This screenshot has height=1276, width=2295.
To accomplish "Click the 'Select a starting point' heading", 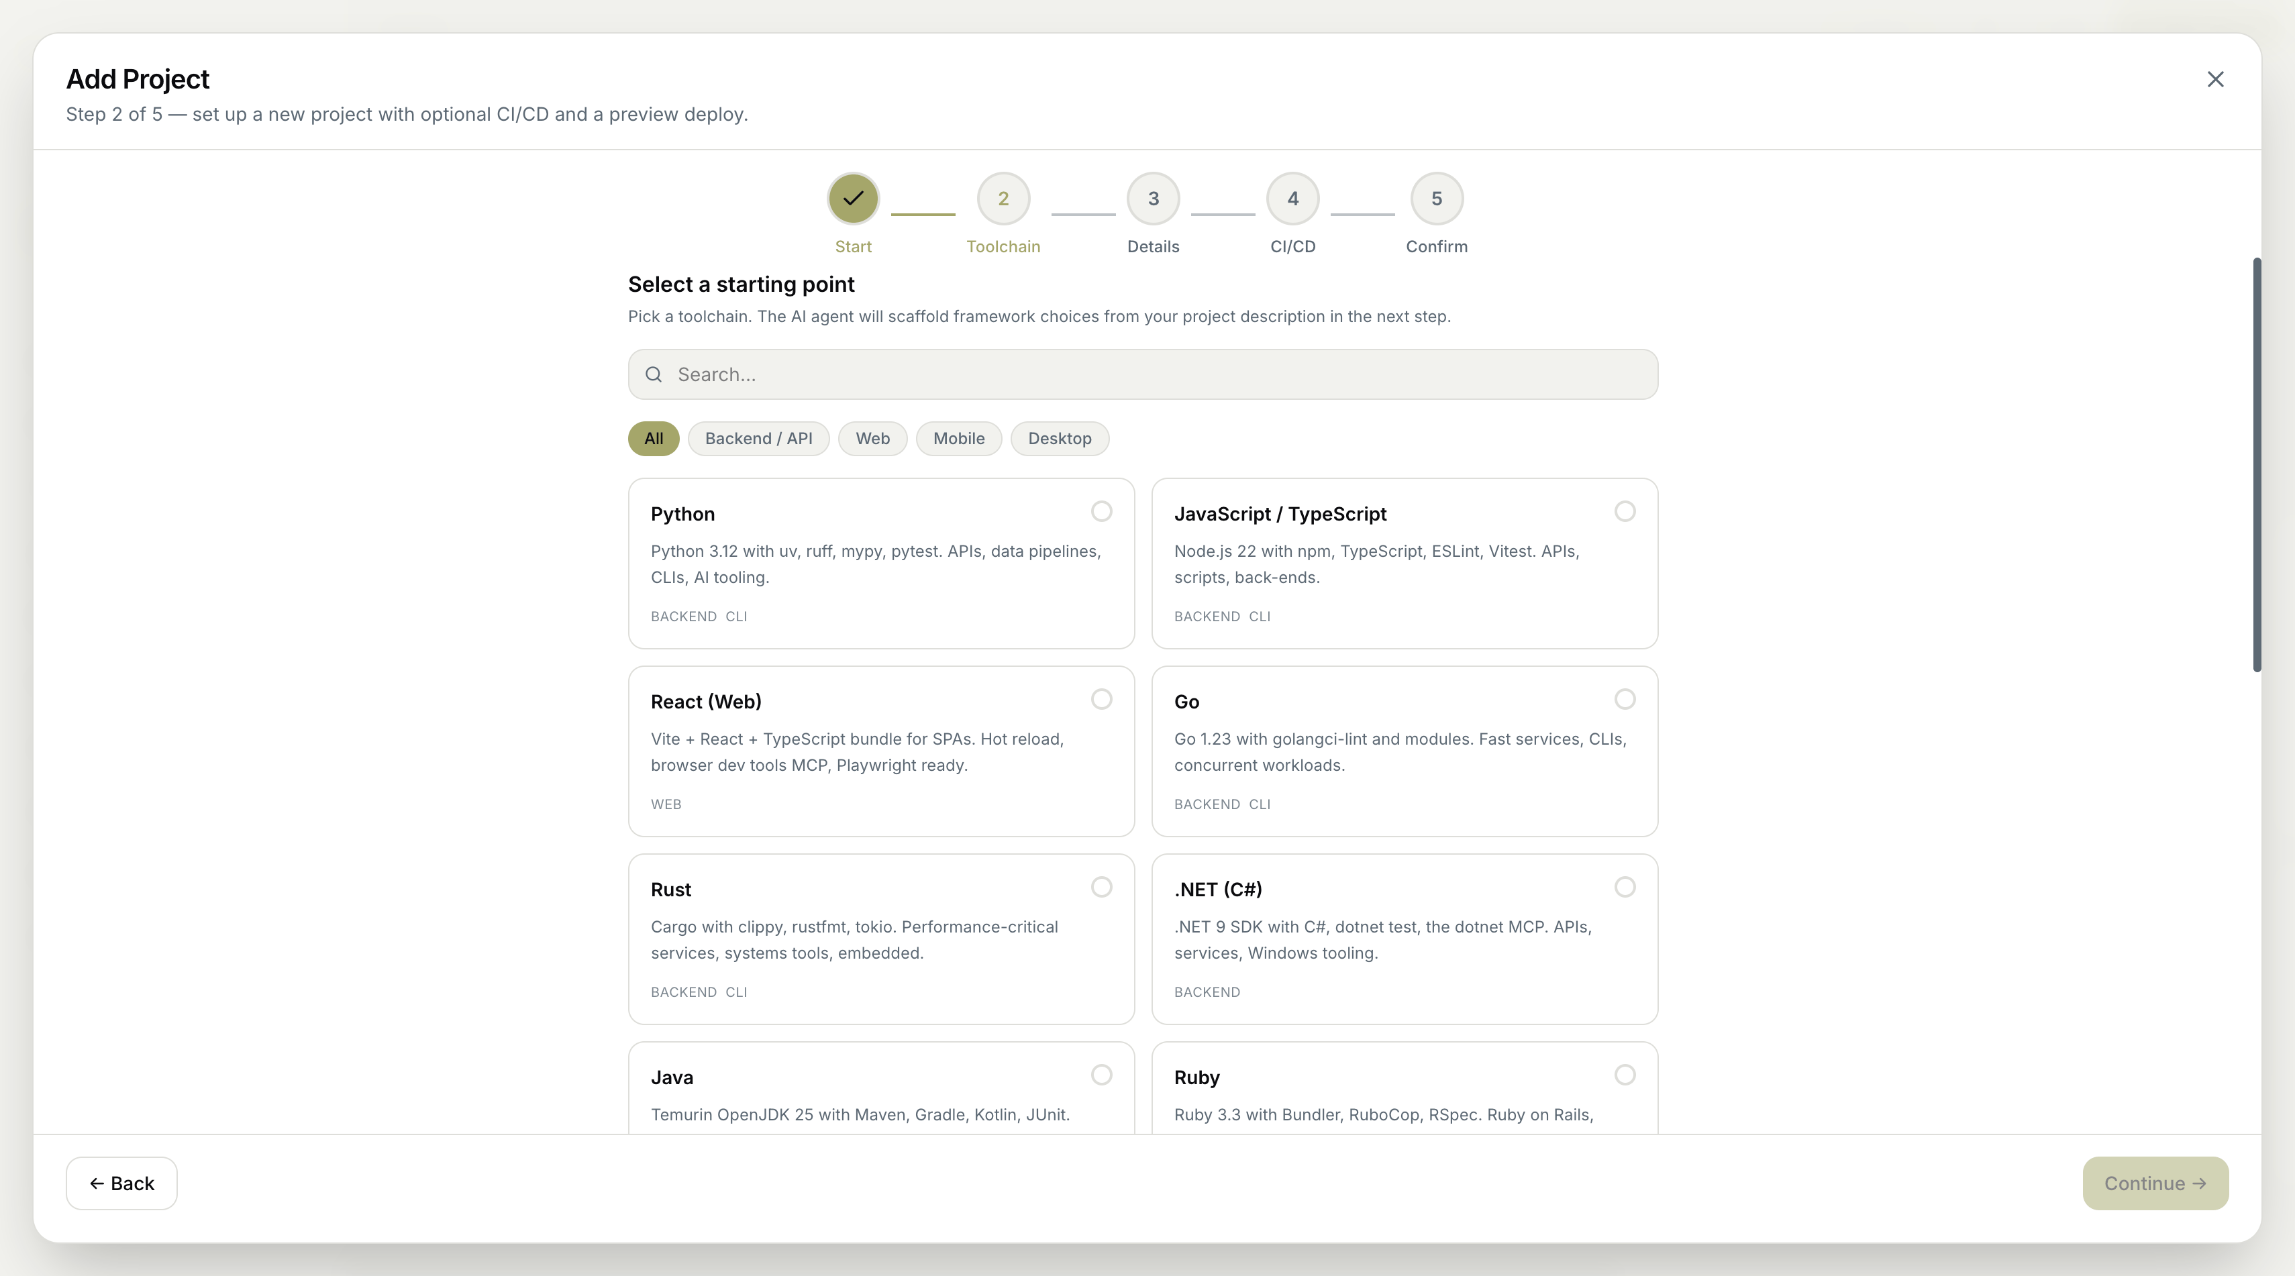I will point(742,284).
